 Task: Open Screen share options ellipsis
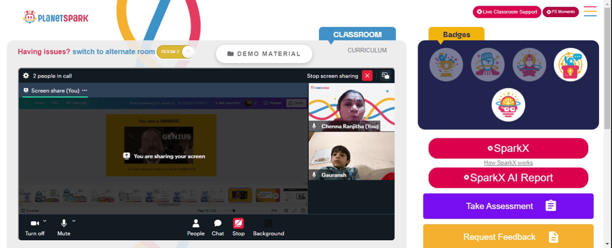click(x=84, y=90)
